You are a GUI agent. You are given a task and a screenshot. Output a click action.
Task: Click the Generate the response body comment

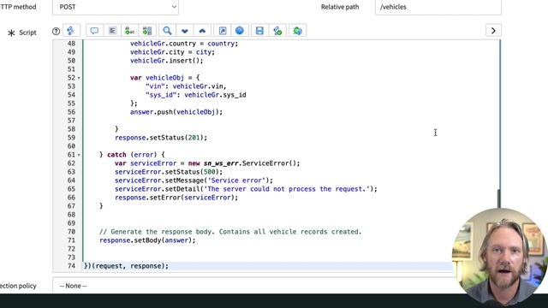230,232
